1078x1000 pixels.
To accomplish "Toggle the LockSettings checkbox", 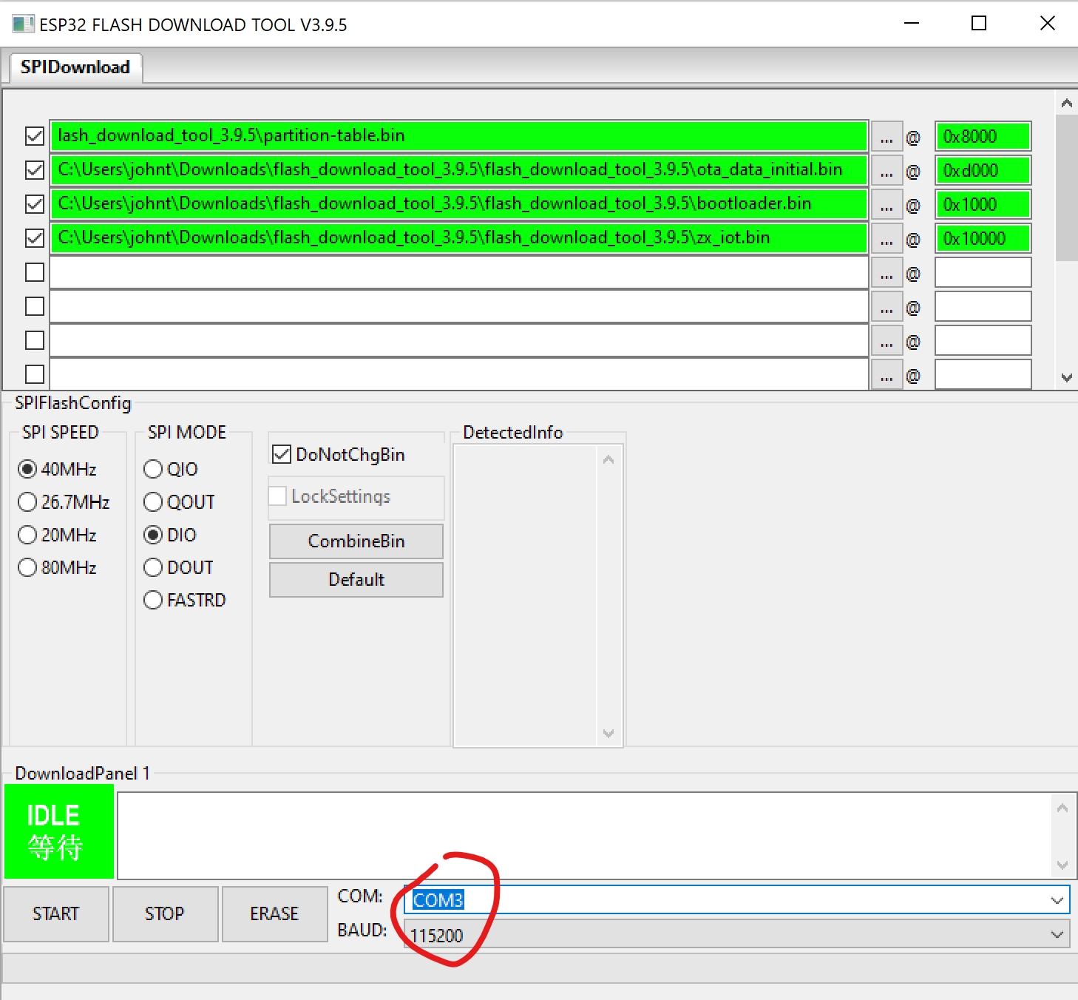I will point(278,496).
